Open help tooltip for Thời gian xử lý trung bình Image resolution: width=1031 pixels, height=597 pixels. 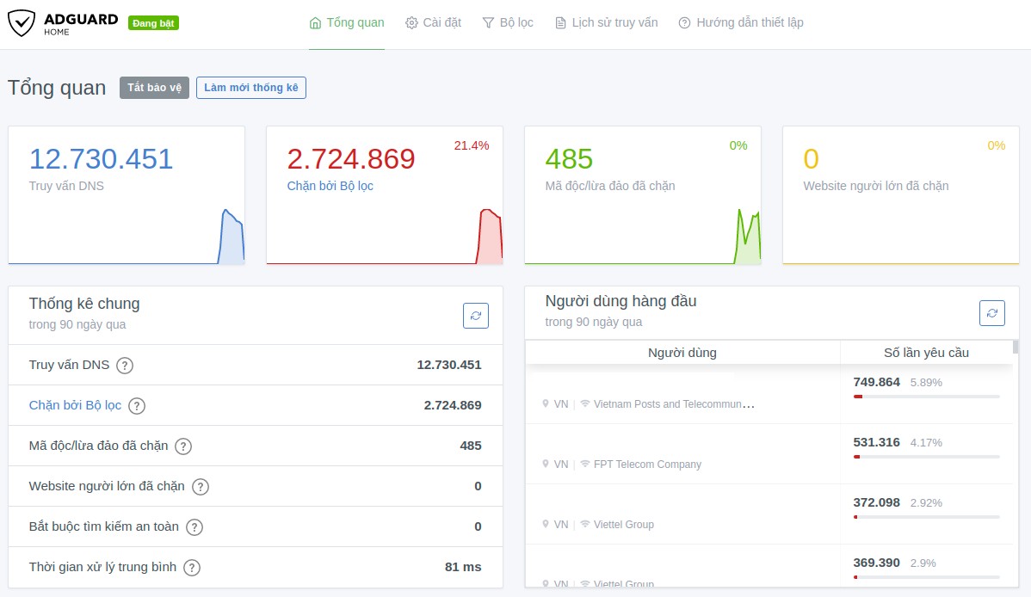click(191, 567)
